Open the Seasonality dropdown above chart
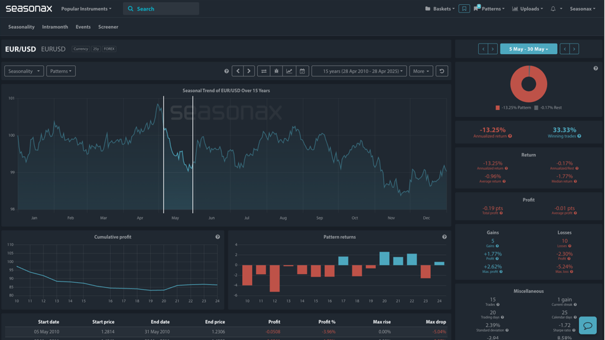The height and width of the screenshot is (340, 605). click(24, 71)
